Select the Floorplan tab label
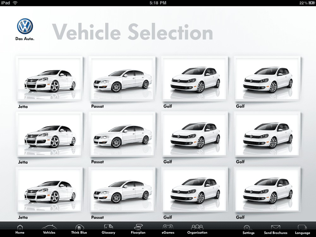This screenshot has height=237, width=316. [x=138, y=233]
